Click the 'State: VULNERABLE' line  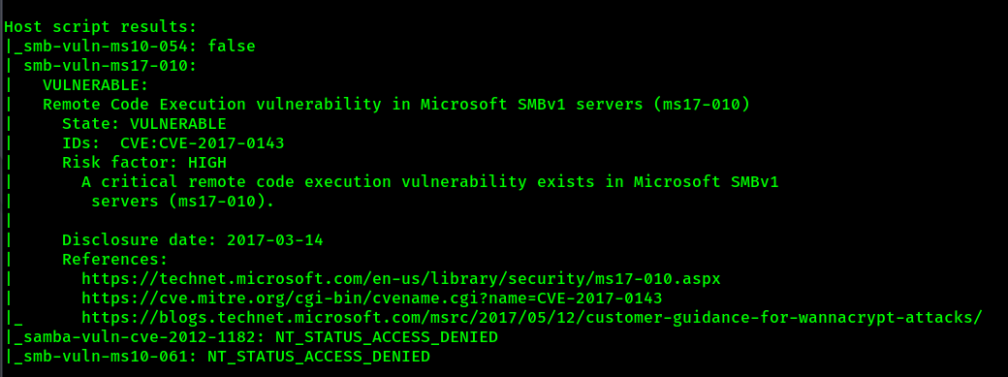[x=144, y=124]
